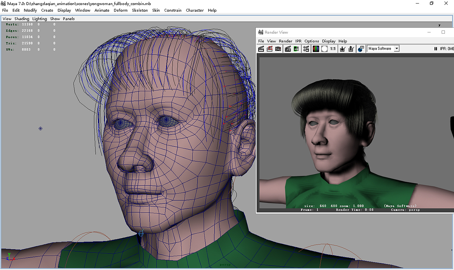Click the Render Region icon
Screen dimensions: 454x270
click(x=270, y=49)
